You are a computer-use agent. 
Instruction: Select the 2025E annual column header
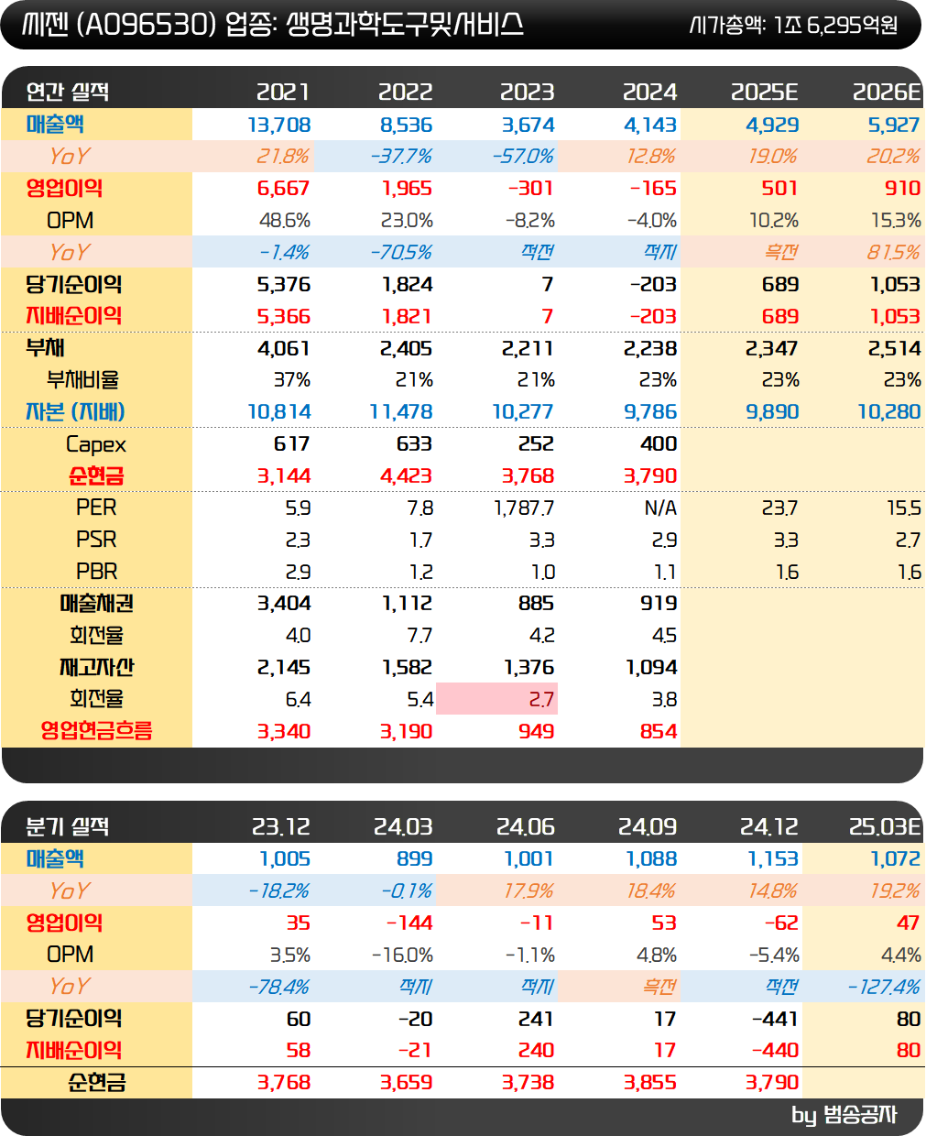click(765, 92)
